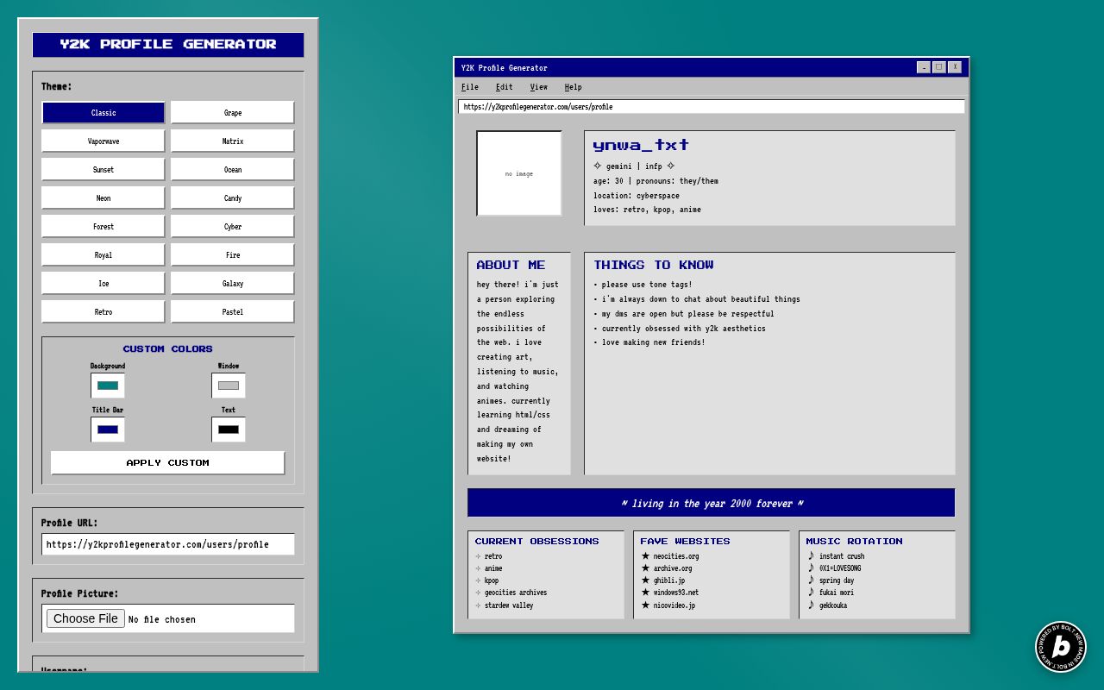Click "neocities.org" in Fave Websites

pyautogui.click(x=676, y=556)
